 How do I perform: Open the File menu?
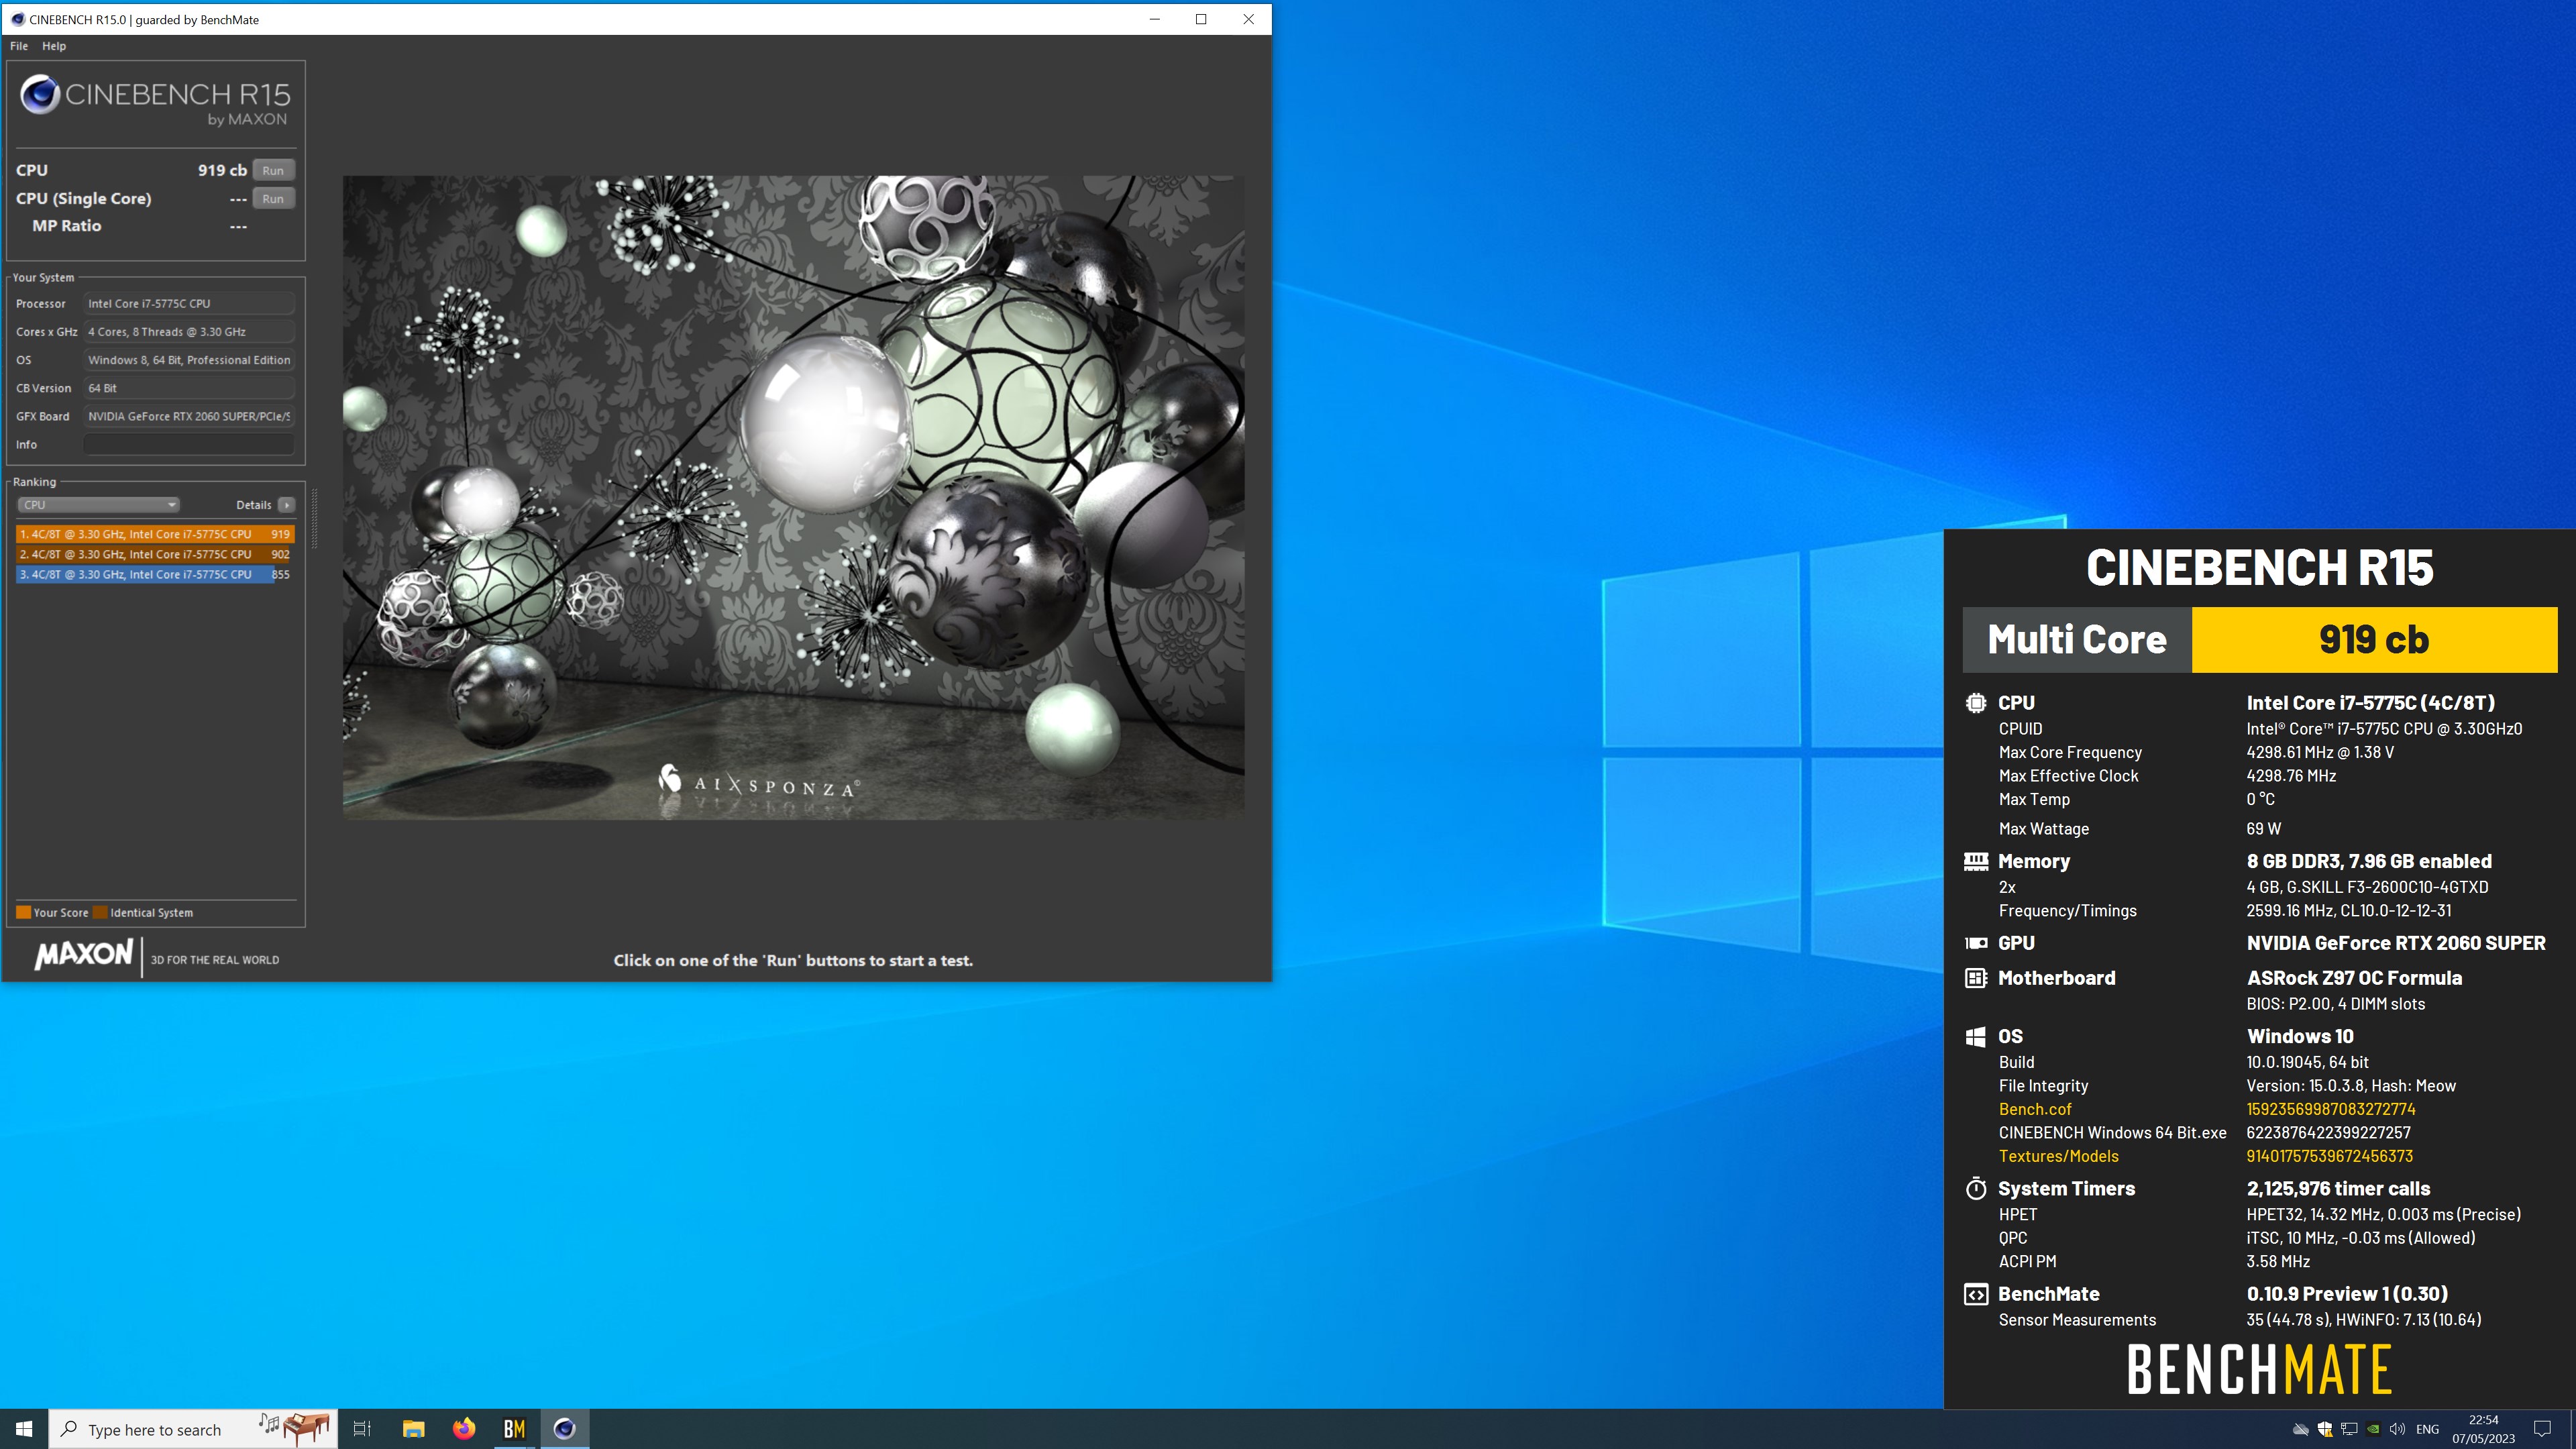(x=19, y=46)
